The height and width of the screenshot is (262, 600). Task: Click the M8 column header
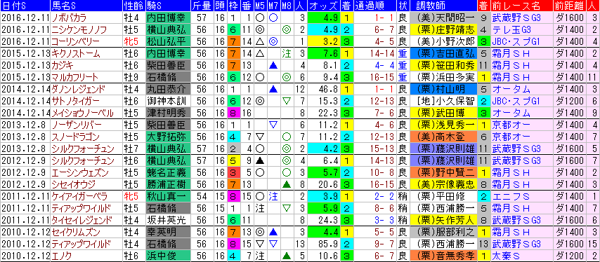(286, 6)
